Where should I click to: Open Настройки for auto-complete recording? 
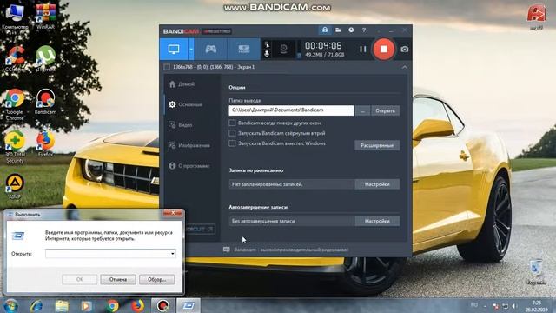[x=377, y=221]
